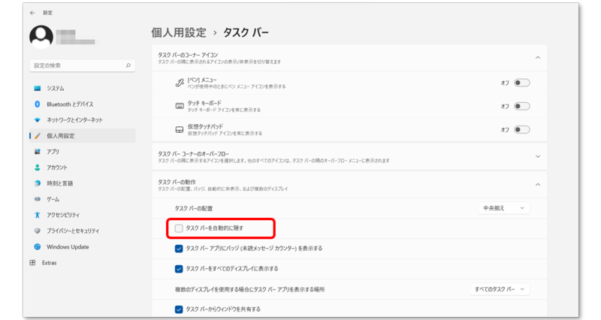This screenshot has width=601, height=320.
Task: Expand the タスク バー コーナーのオーバーフロー section chevron
Action: [538, 156]
